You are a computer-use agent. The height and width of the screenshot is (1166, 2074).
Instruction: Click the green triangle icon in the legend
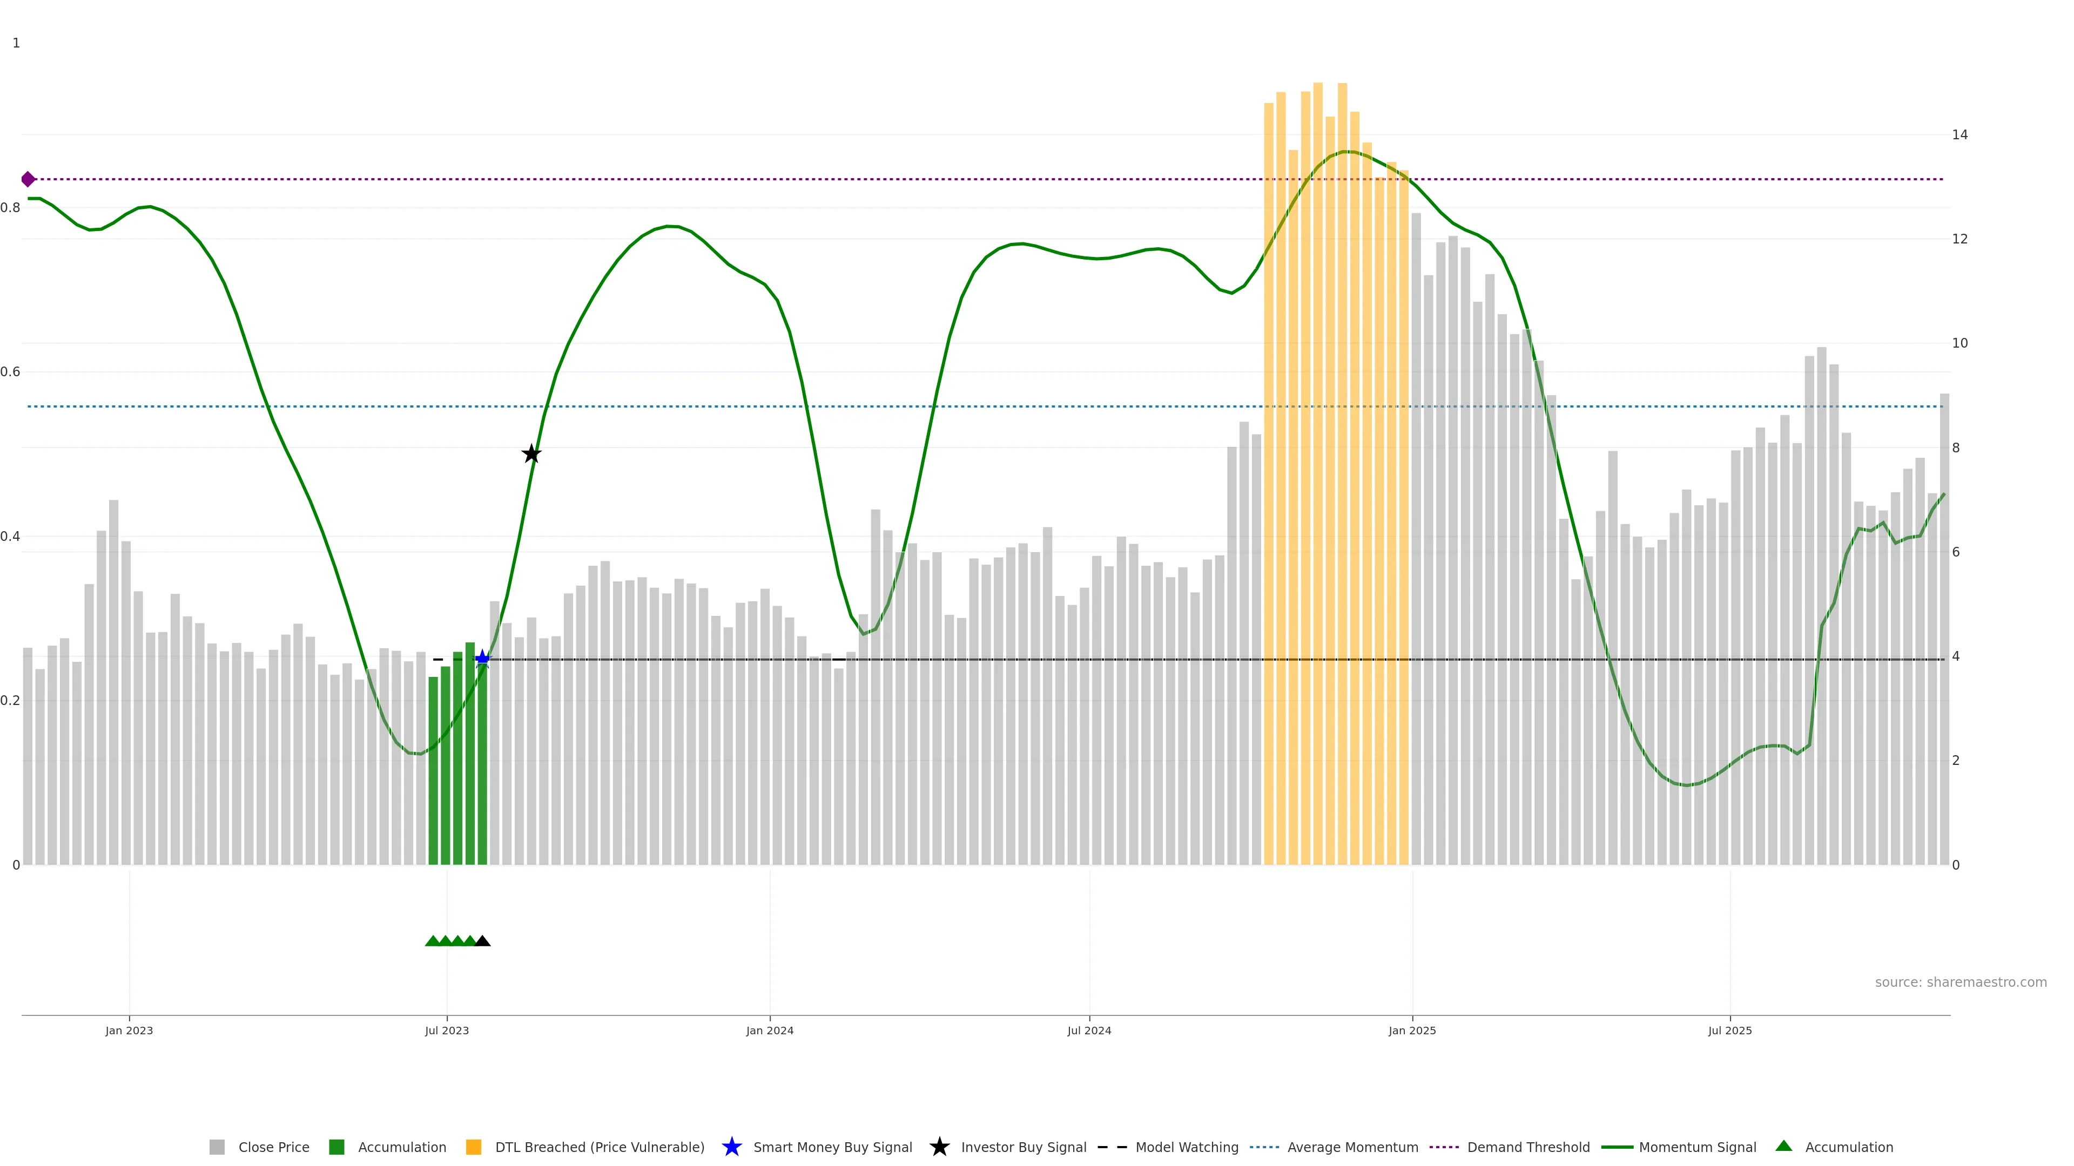[x=1783, y=1146]
